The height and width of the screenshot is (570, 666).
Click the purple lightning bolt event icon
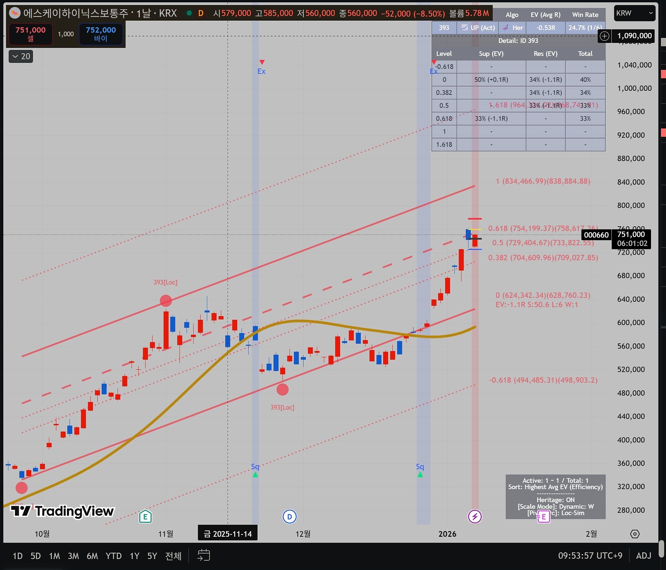pyautogui.click(x=475, y=517)
